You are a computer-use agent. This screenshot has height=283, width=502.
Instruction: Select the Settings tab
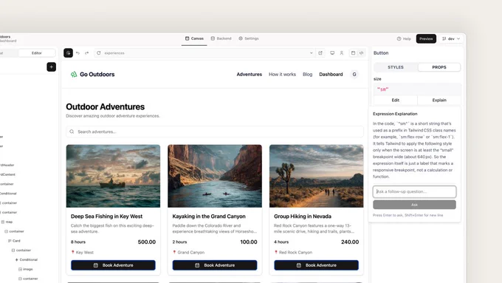pos(249,38)
